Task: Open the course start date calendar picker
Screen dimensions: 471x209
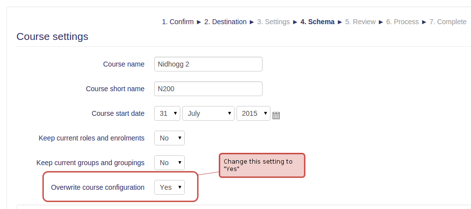Action: point(276,115)
